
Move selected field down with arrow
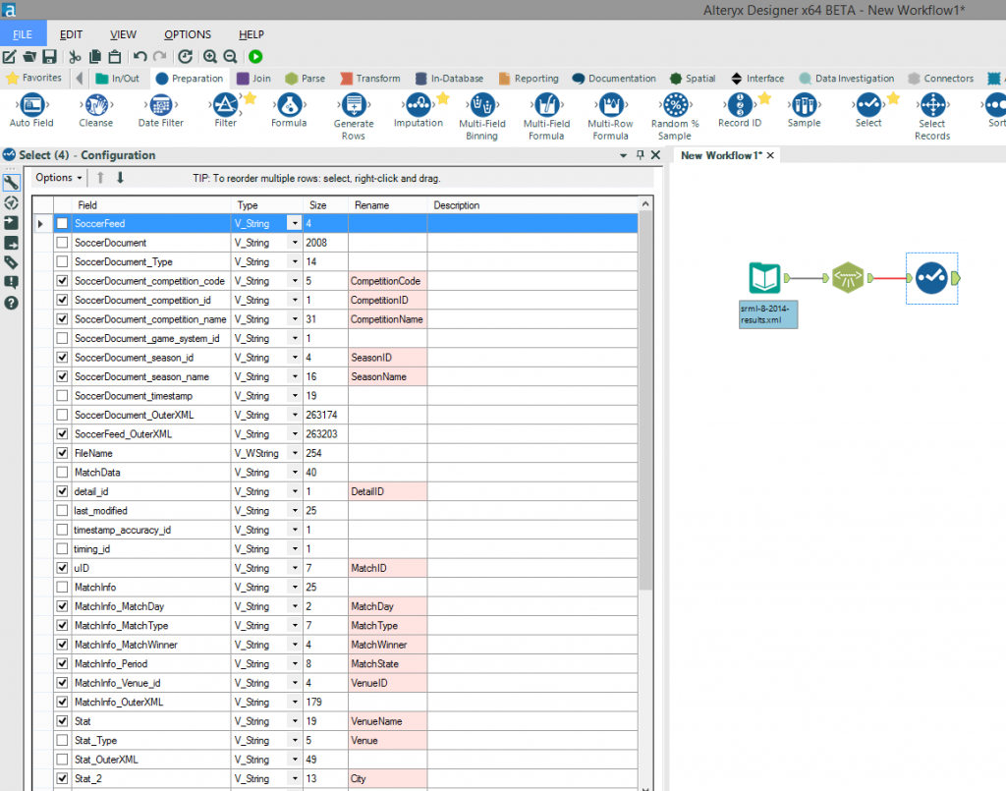tap(120, 178)
